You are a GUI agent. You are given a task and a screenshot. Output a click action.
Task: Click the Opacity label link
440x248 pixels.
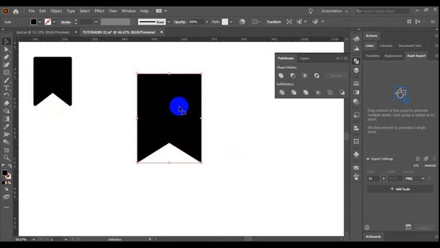[180, 22]
